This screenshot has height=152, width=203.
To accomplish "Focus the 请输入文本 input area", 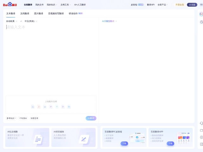I will coord(51,60).
